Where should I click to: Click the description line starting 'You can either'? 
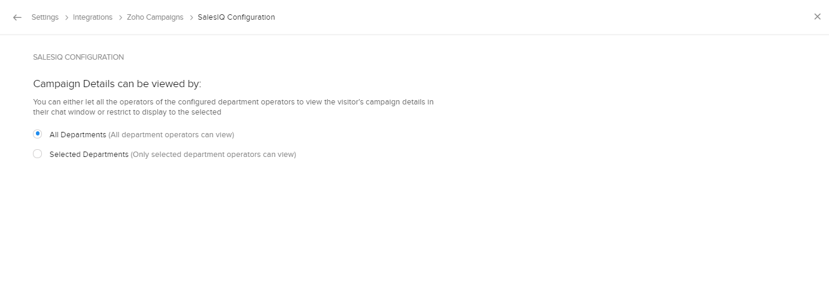233,102
